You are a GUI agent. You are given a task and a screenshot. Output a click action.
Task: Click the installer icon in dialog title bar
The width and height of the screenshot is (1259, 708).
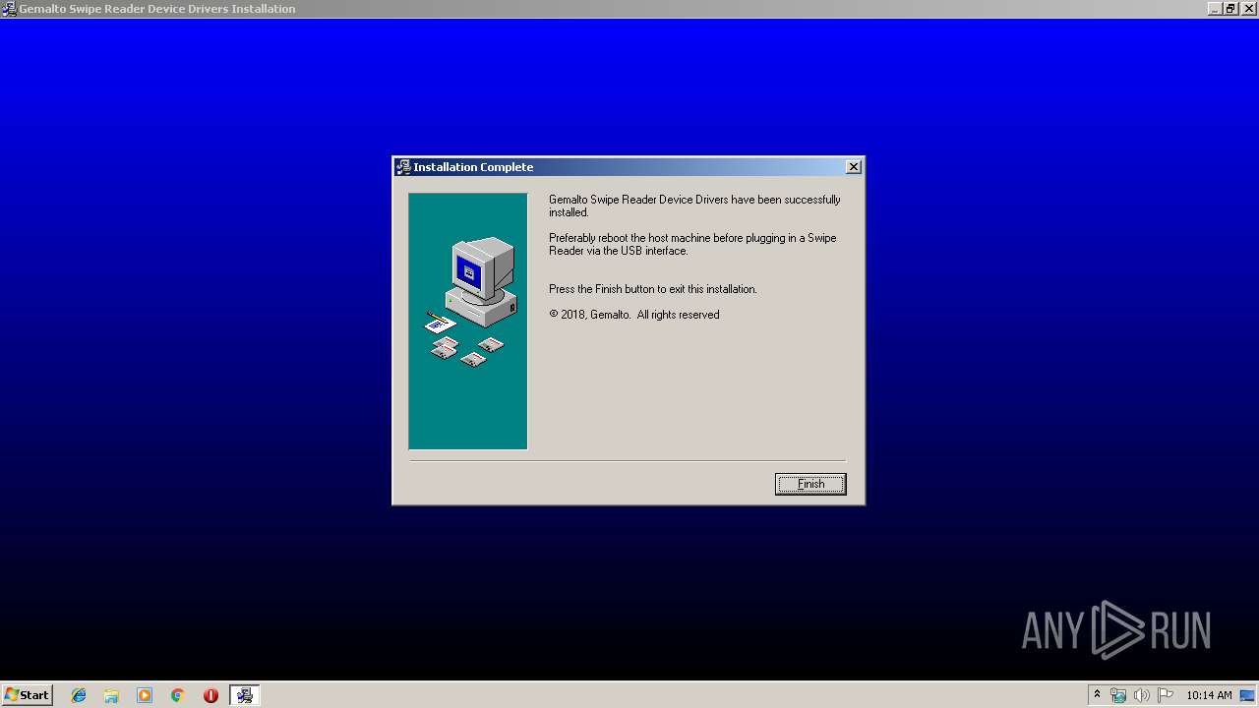(403, 167)
